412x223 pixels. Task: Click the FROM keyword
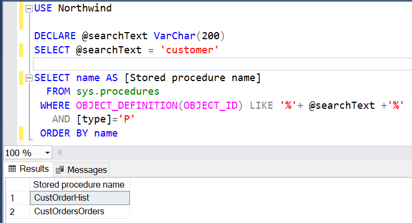(x=58, y=91)
